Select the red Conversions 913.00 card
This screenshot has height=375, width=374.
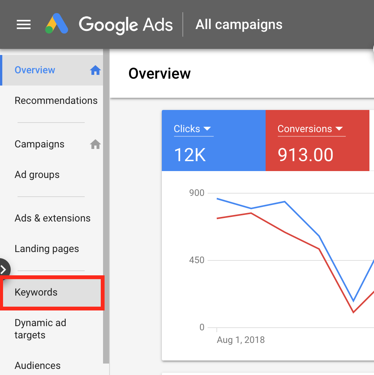click(x=318, y=141)
